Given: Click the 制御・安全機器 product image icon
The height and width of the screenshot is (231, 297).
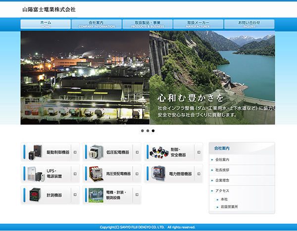Looking at the screenshot, I should click(x=158, y=152).
